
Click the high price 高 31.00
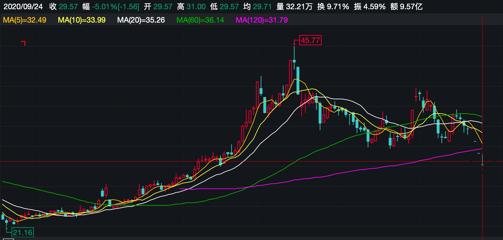point(191,7)
